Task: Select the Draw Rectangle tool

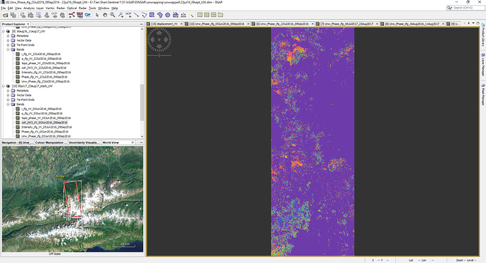Action: [x=151, y=15]
